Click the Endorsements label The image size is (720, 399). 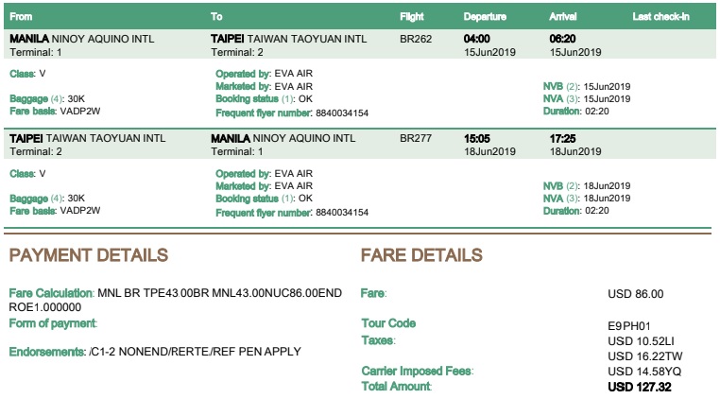[x=47, y=352]
